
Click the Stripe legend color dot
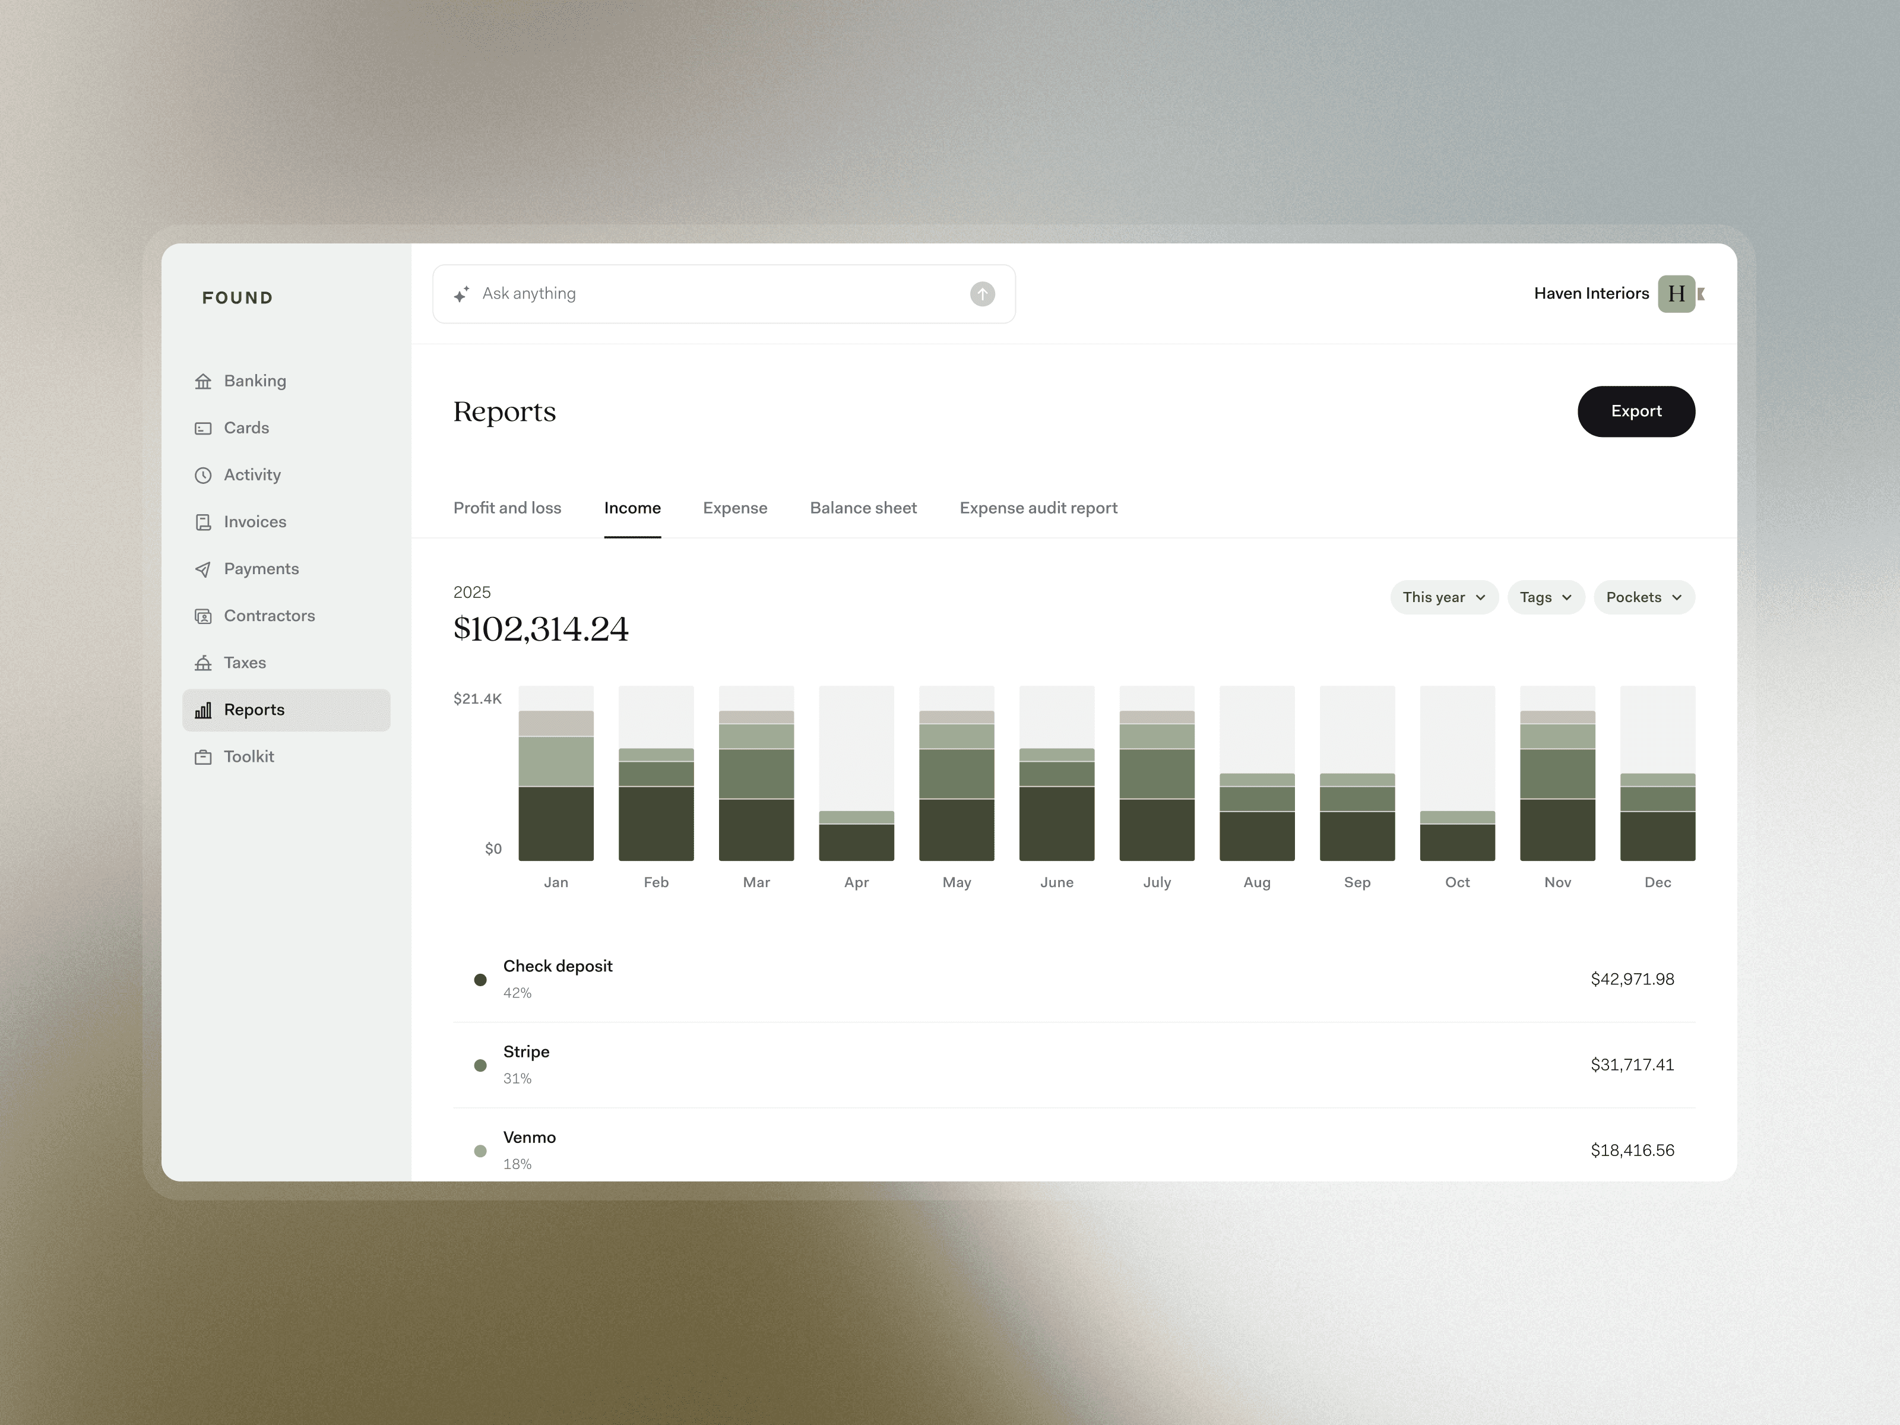click(480, 1066)
